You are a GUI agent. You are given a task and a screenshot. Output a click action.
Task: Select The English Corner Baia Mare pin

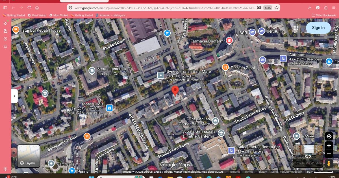215,121
